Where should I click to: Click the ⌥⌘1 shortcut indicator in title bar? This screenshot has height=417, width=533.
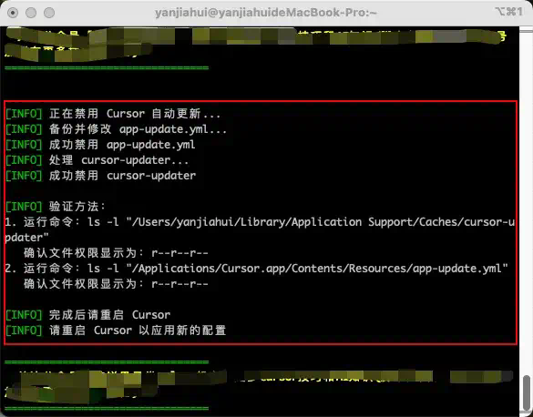coord(509,12)
